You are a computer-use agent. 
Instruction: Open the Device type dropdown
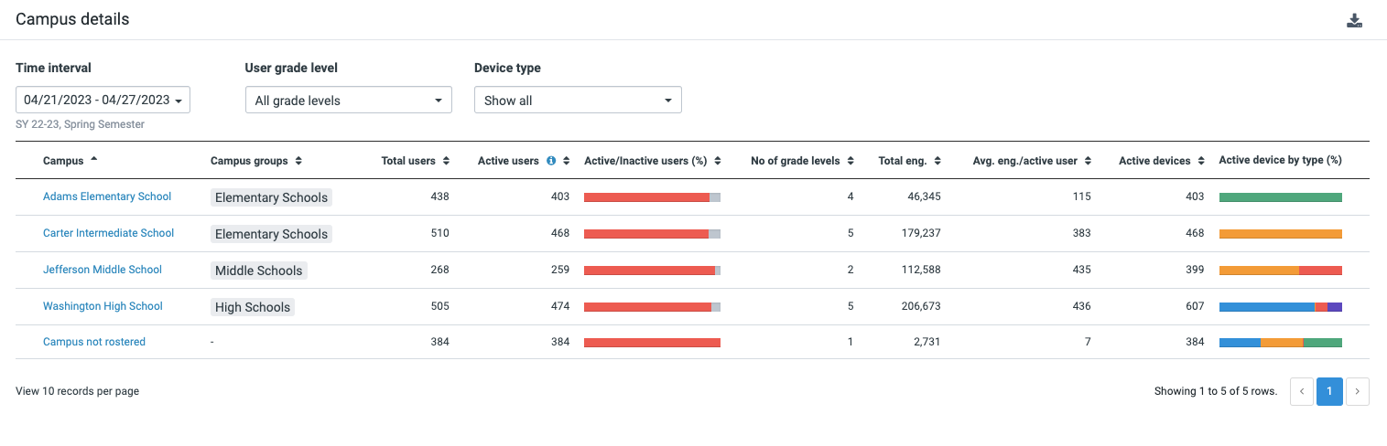pyautogui.click(x=578, y=100)
